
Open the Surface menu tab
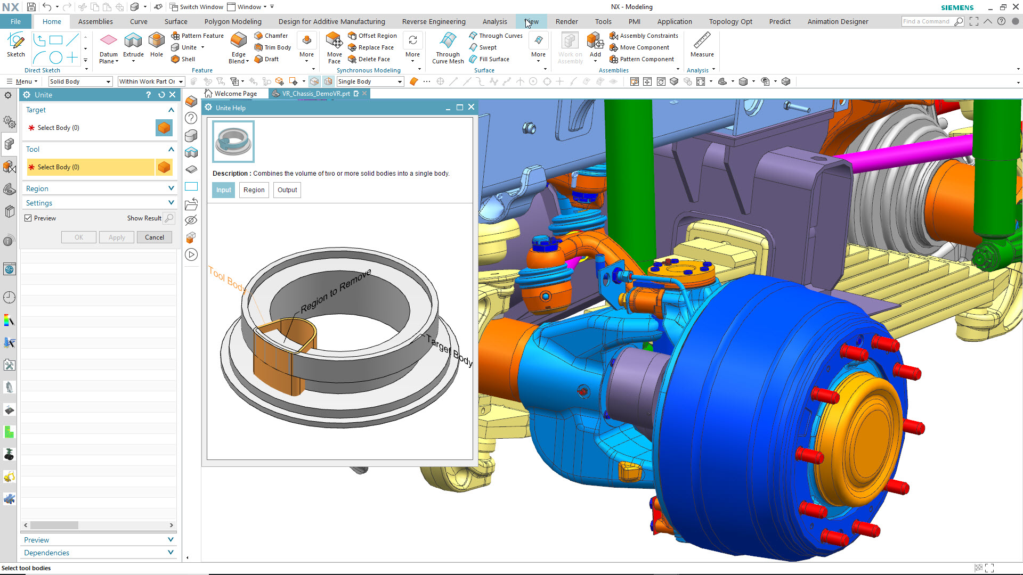tap(176, 21)
